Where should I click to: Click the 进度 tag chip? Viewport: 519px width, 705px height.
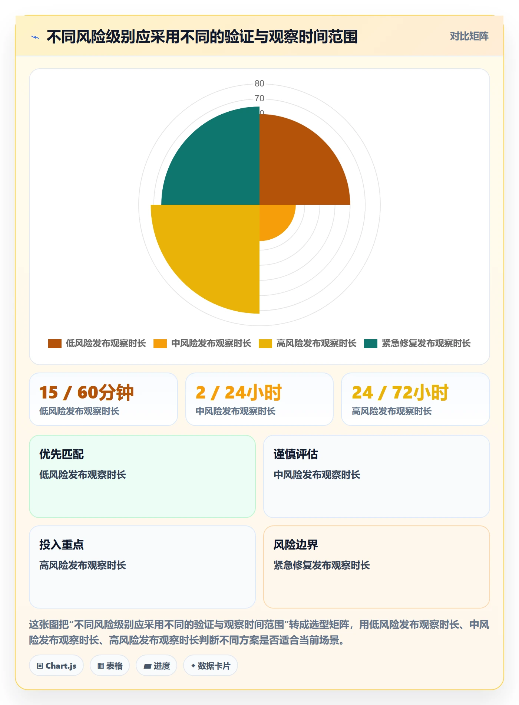coord(156,666)
